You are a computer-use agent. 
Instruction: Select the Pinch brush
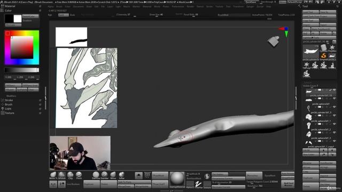pyautogui.click(x=79, y=175)
